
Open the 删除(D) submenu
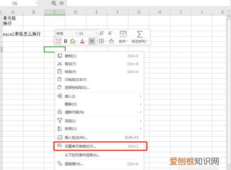click(x=99, y=104)
